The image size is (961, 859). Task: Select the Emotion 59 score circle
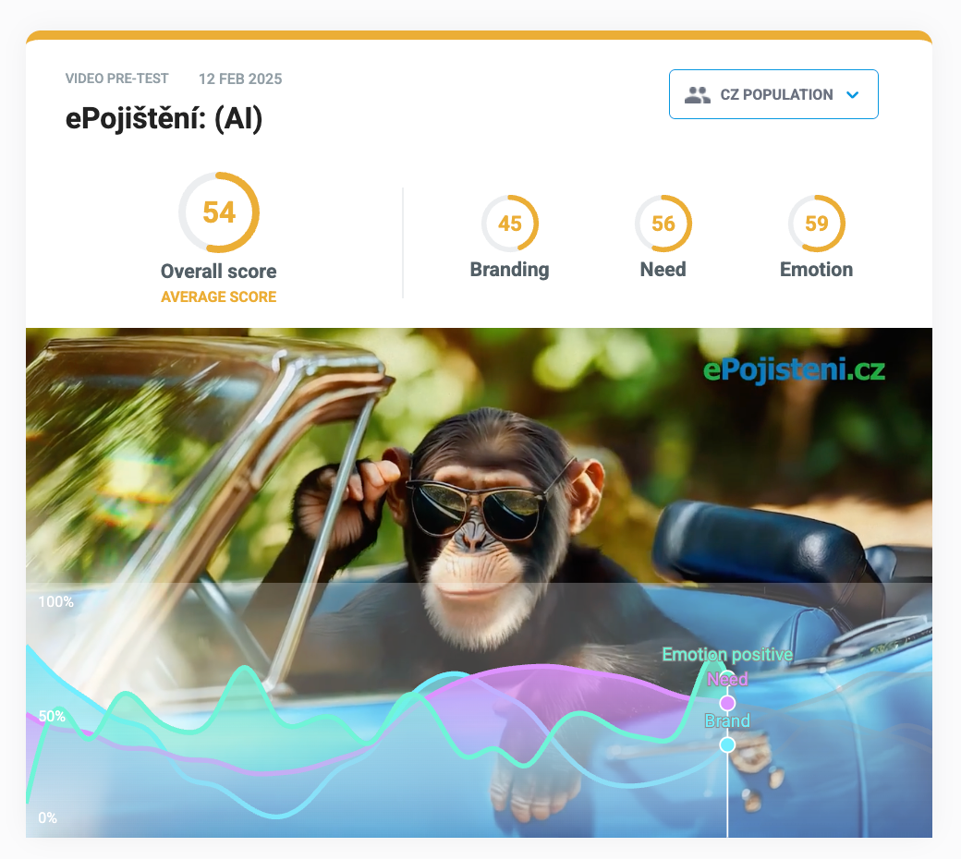pos(816,224)
